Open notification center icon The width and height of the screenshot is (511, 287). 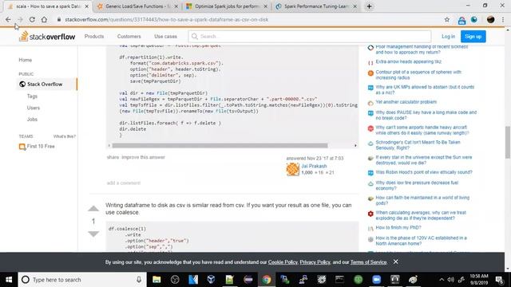[499, 280]
